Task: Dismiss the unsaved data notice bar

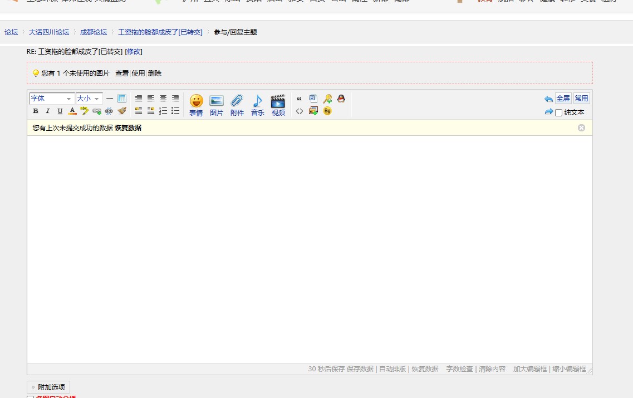Action: tap(581, 128)
